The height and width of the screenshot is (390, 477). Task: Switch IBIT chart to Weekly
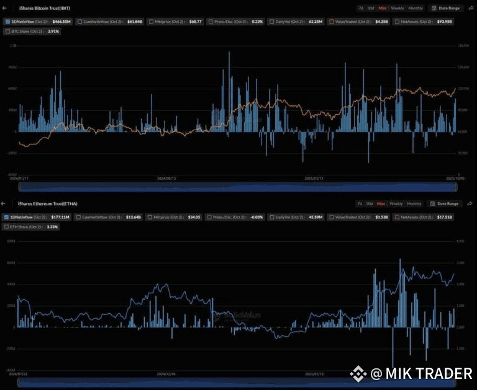click(397, 8)
